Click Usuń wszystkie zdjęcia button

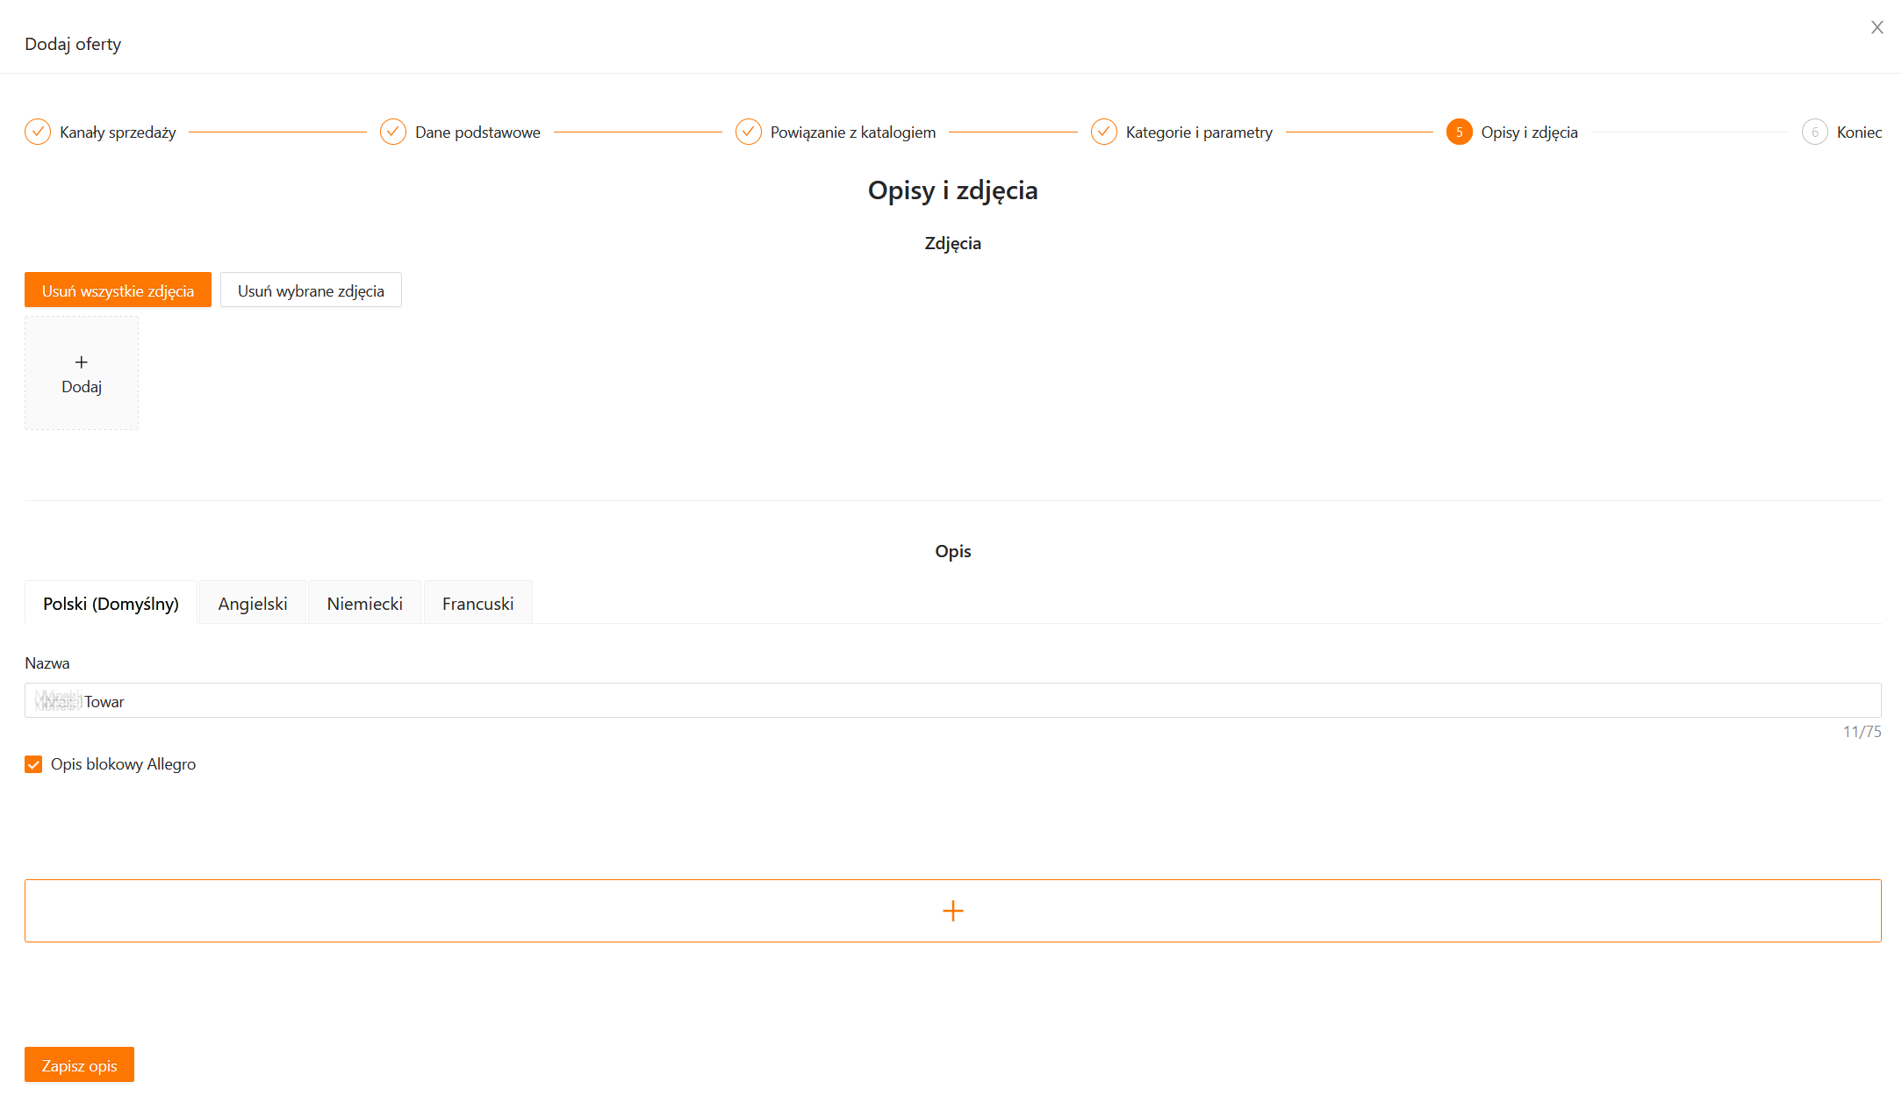[118, 290]
